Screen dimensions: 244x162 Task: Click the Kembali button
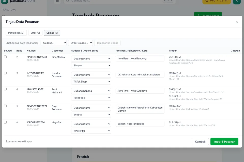click(x=200, y=141)
